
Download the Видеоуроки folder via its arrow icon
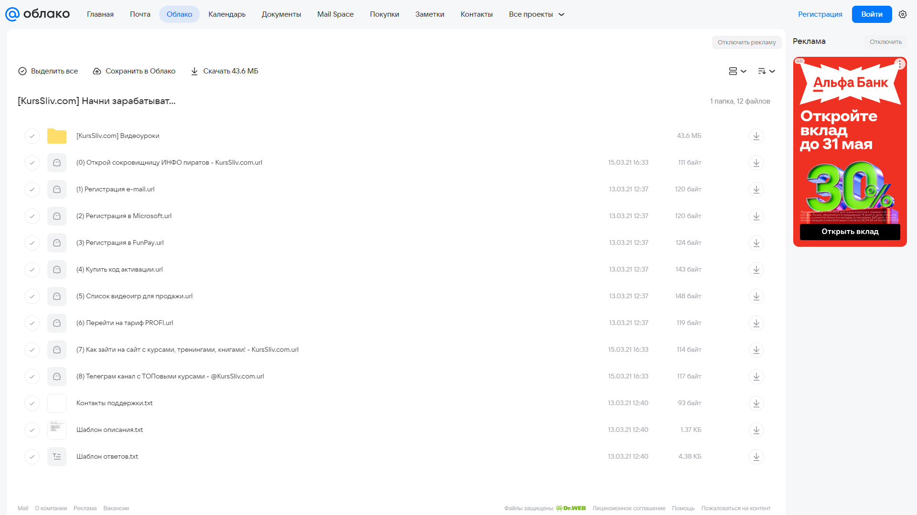(x=756, y=136)
